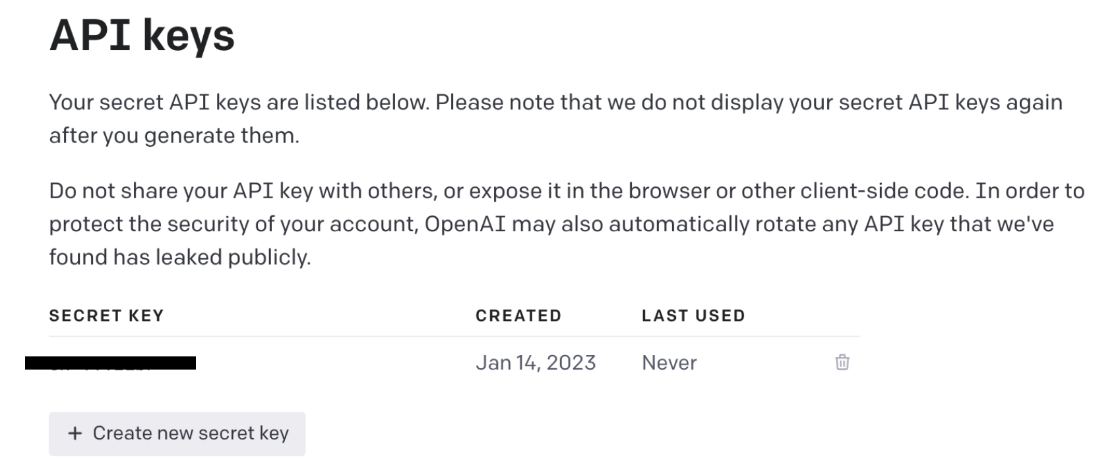The image size is (1120, 473).
Task: Click the word 'browser' in the warning text
Action: point(669,191)
